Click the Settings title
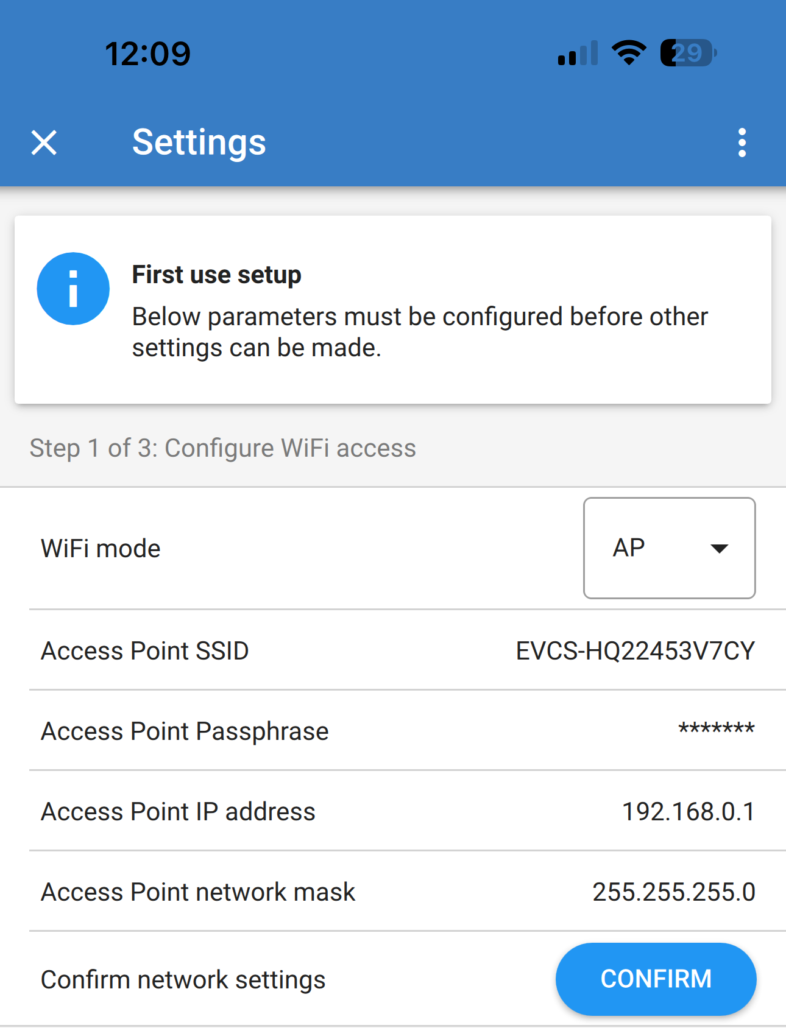 pos(199,142)
